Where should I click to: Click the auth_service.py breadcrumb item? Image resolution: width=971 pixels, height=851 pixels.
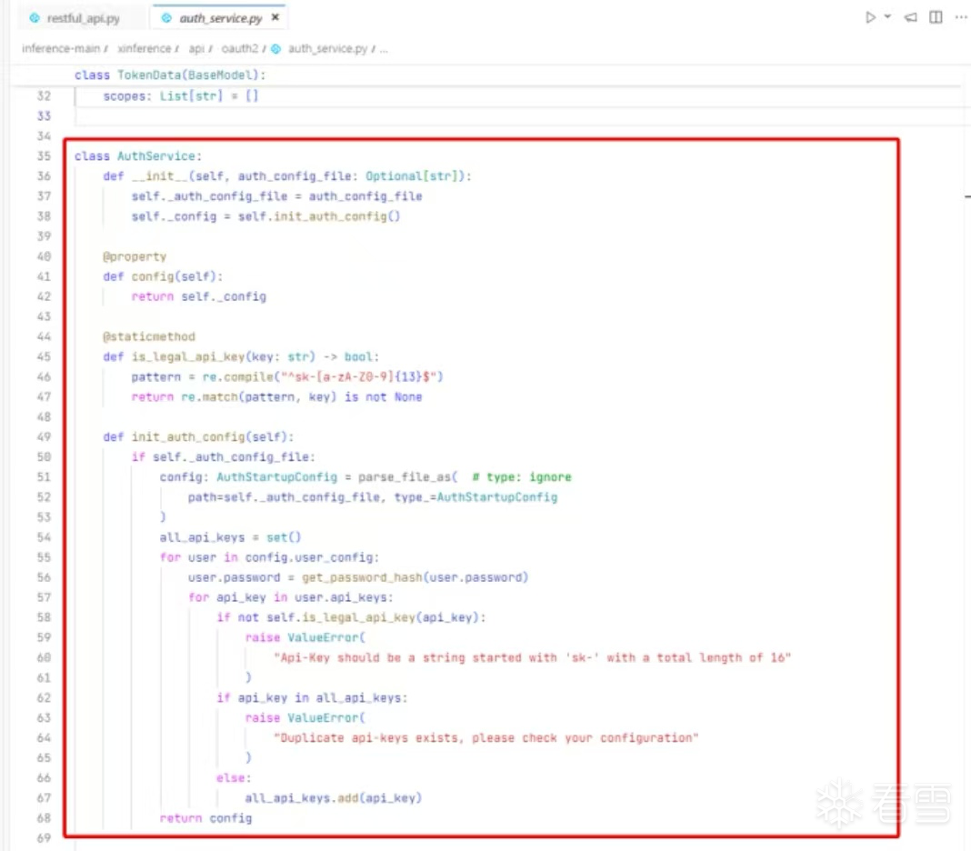pos(327,48)
